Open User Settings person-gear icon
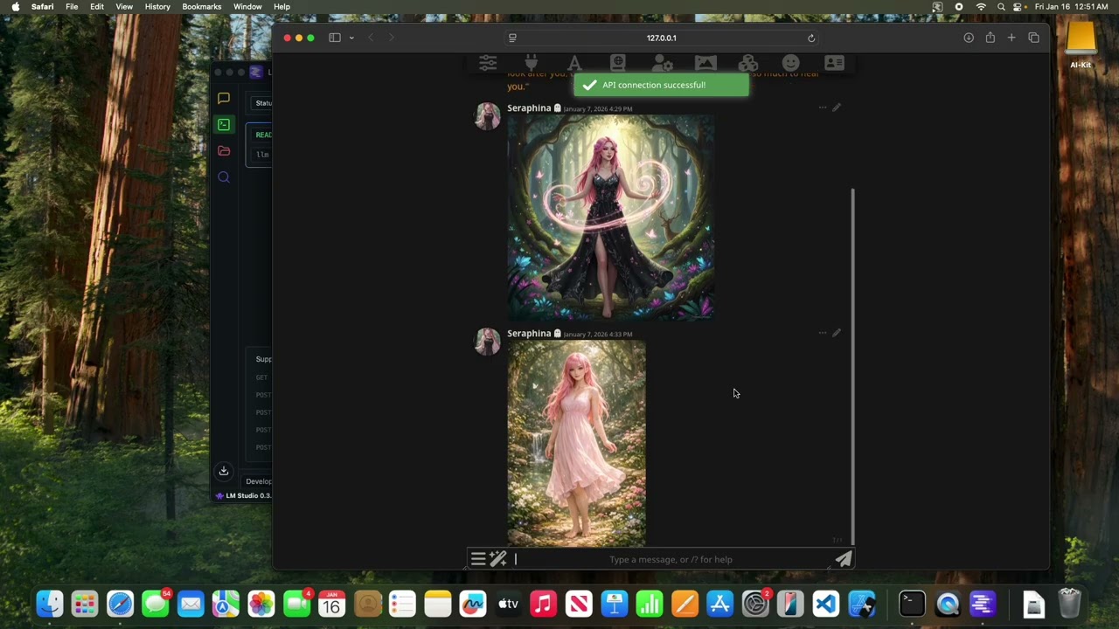Viewport: 1119px width, 629px height. point(662,63)
